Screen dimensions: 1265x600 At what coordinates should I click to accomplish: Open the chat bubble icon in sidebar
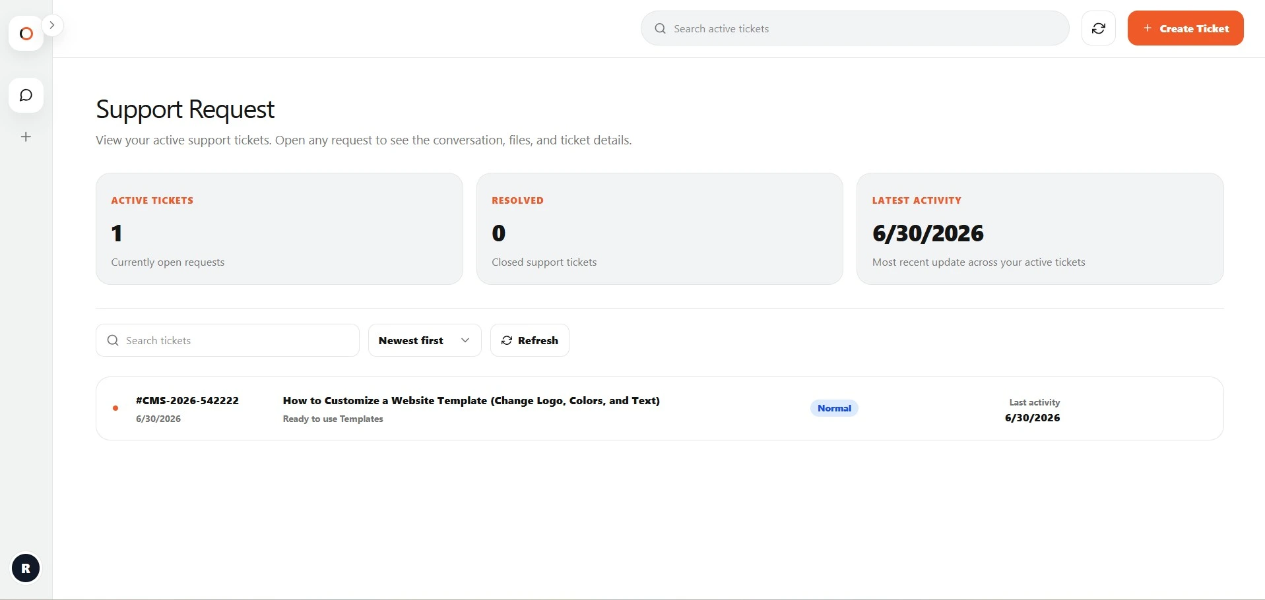pos(26,96)
